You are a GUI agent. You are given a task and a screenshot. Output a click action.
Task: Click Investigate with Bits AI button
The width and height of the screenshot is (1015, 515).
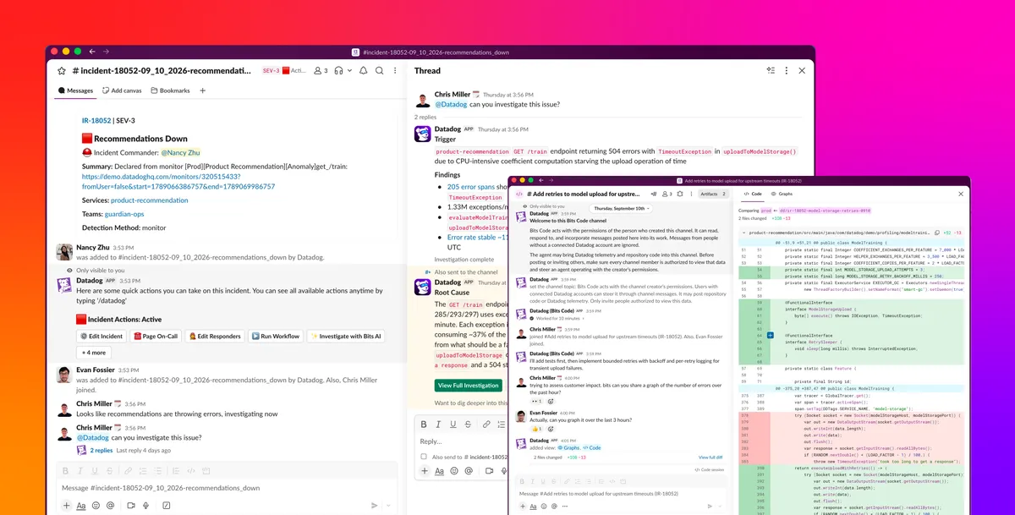coord(346,336)
